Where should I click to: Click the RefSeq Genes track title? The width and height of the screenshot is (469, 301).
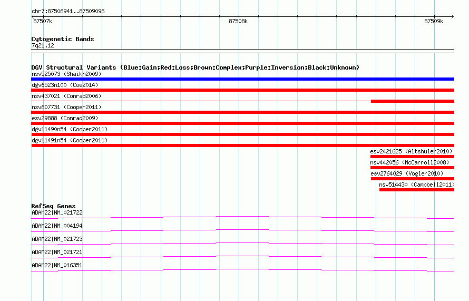(53, 206)
